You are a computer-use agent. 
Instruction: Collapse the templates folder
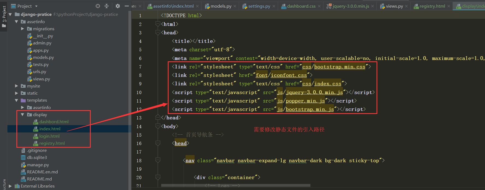(16, 100)
